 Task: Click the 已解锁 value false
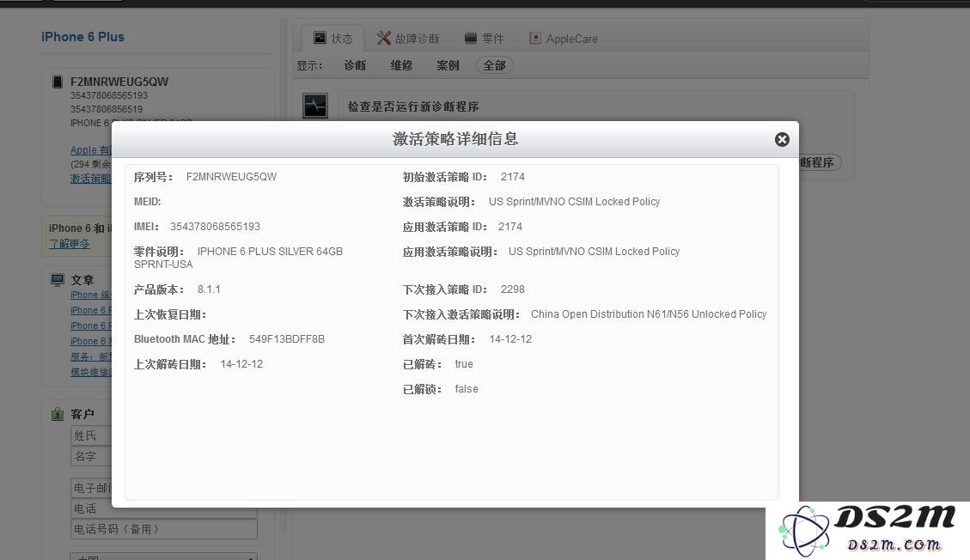467,389
